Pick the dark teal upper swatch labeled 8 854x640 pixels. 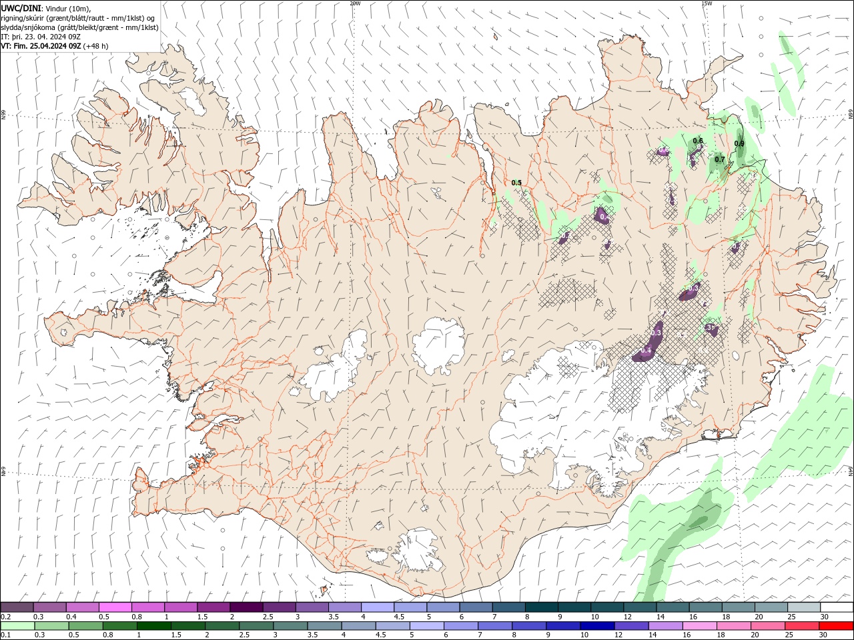pos(540,607)
